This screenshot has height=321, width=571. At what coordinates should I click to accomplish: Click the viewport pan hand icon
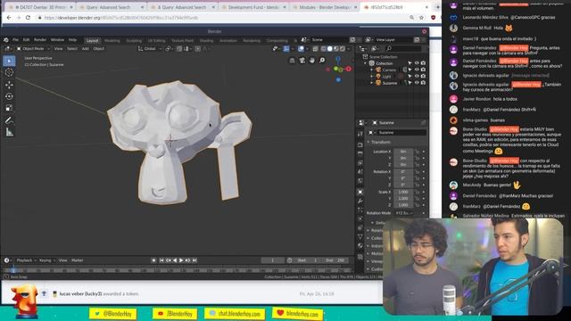click(312, 61)
